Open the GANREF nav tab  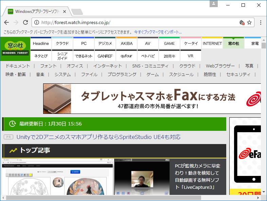[x=105, y=55]
